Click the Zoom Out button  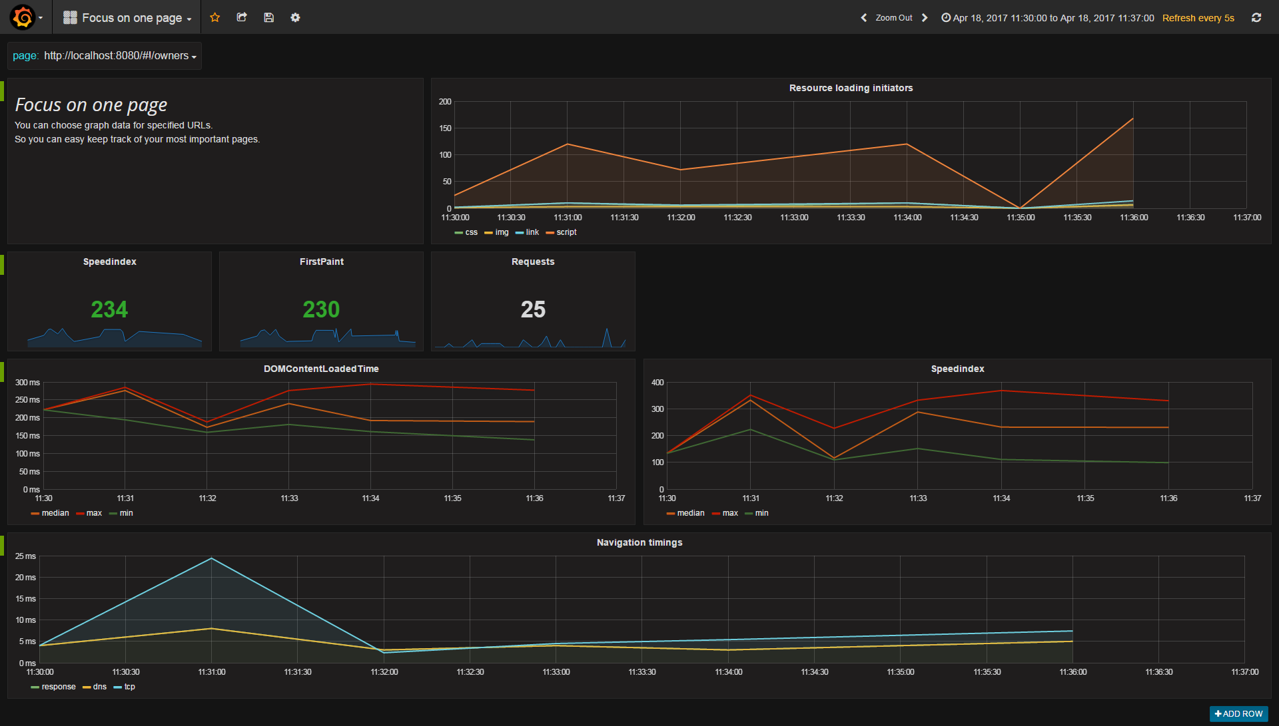tap(893, 18)
